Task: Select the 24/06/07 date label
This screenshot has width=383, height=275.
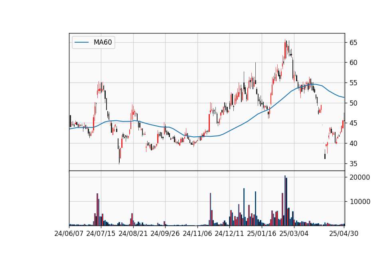Action: (69, 234)
